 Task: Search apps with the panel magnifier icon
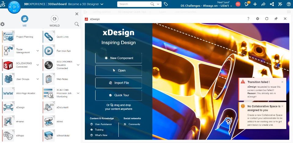pos(77,24)
